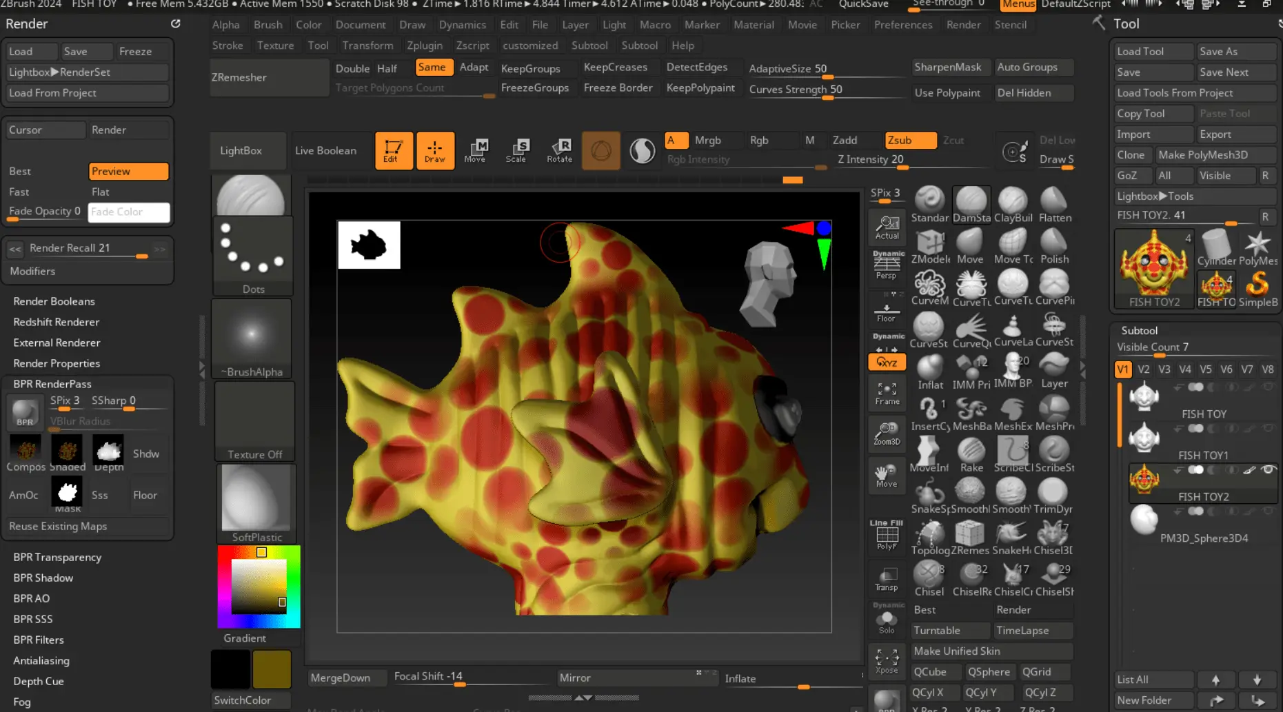
Task: Toggle visibility eye of FISH TOY2 subtool
Action: pyautogui.click(x=1267, y=470)
